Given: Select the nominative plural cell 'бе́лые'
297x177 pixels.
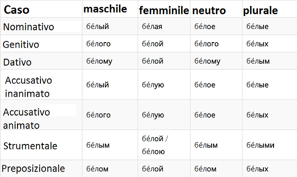Looking at the screenshot, I should tap(257, 27).
